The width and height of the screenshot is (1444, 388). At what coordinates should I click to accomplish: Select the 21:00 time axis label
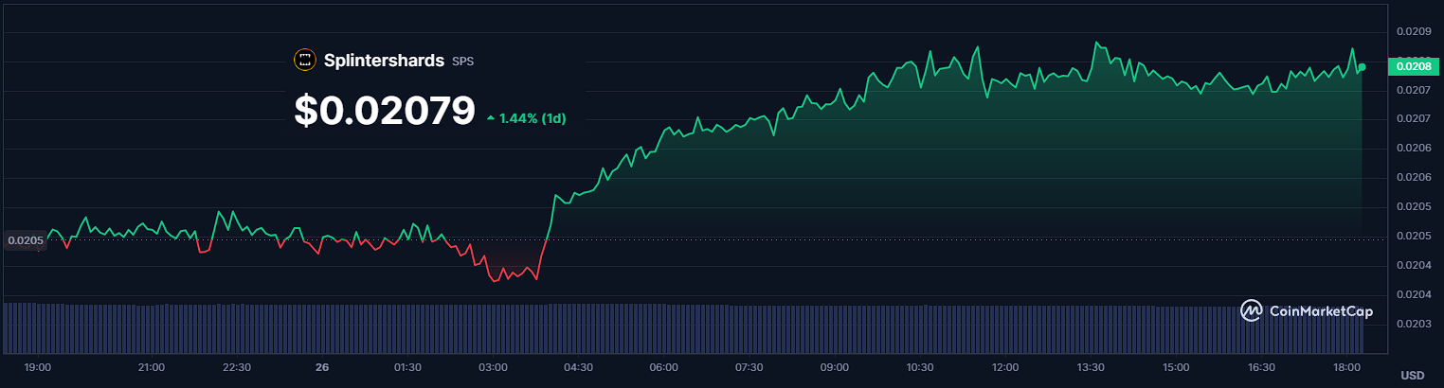click(151, 367)
